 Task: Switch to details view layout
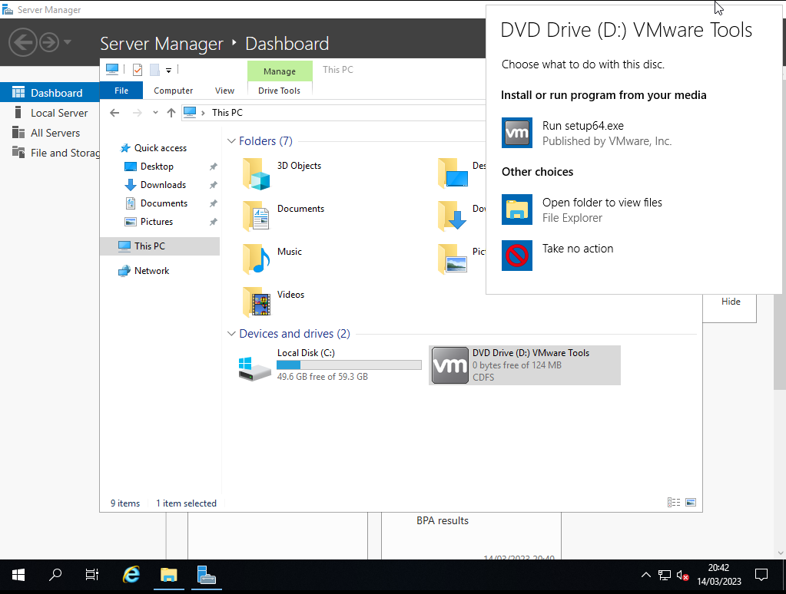coord(674,503)
